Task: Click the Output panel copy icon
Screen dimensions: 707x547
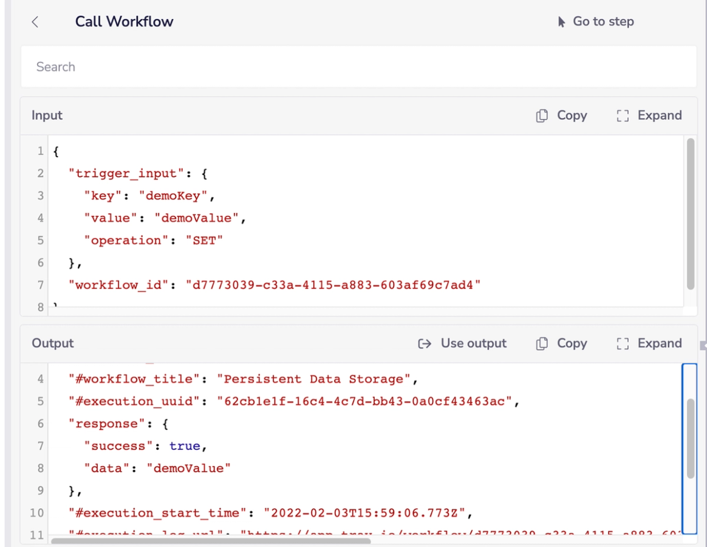Action: (x=542, y=343)
